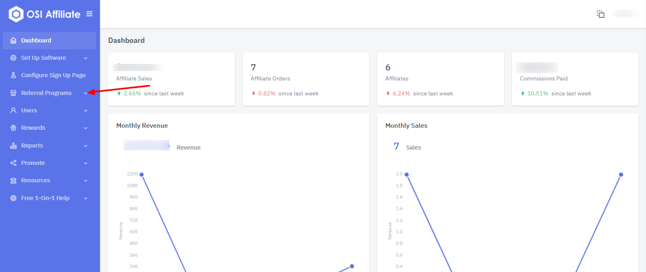Click the Dashboard page heading

(126, 40)
